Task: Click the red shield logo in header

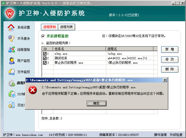Action: coord(10,13)
